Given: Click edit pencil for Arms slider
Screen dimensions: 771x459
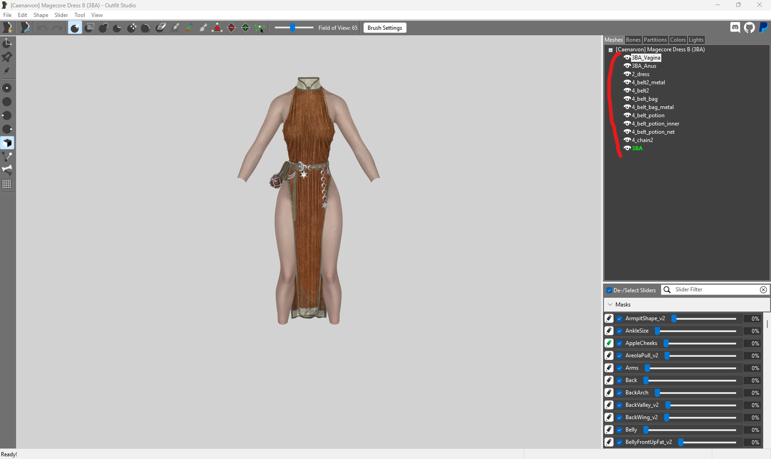Looking at the screenshot, I should [x=609, y=368].
